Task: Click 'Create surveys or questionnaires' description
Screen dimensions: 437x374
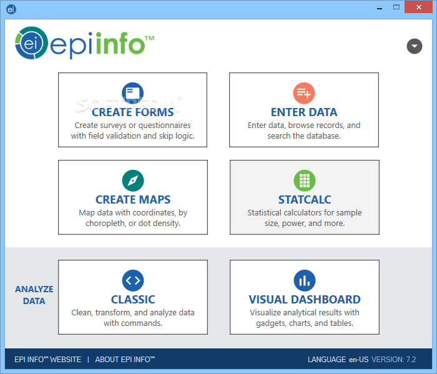Action: coord(132,130)
